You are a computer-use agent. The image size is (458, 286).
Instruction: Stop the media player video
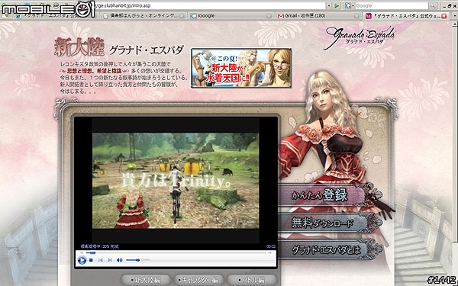(91, 260)
